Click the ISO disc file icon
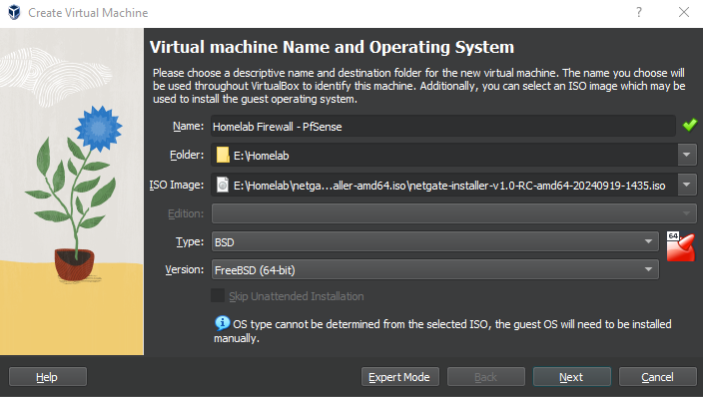This screenshot has height=397, width=703. point(223,185)
